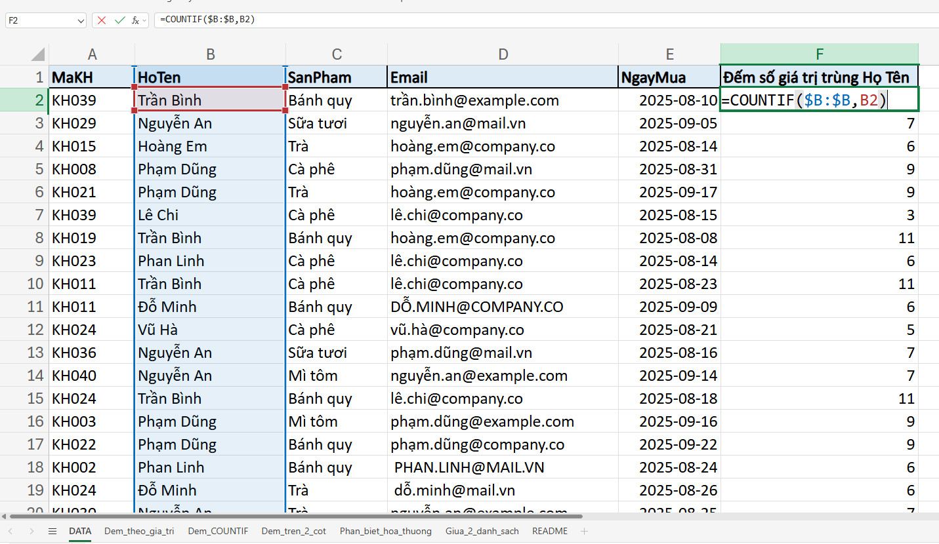
Task: Open the README sheet tab
Action: pyautogui.click(x=550, y=531)
